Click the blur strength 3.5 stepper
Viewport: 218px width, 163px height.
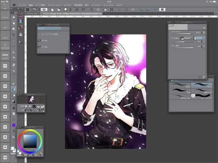pyautogui.click(x=202, y=42)
